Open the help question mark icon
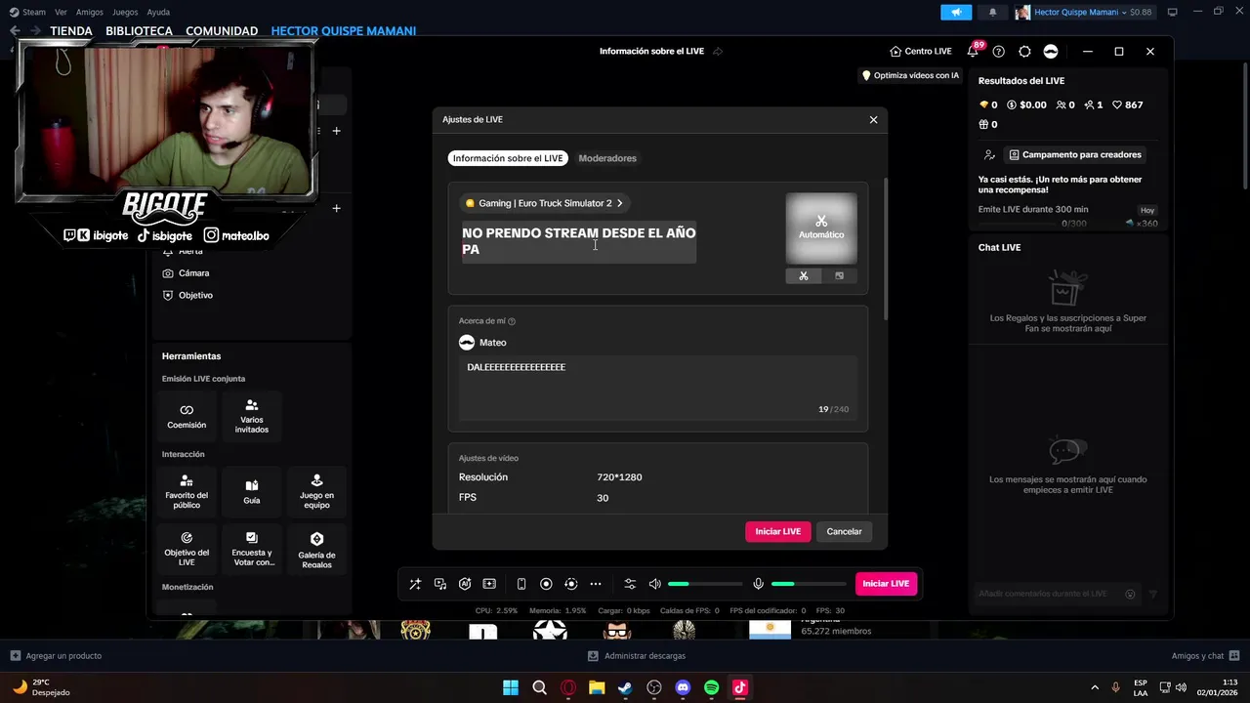 (x=998, y=52)
